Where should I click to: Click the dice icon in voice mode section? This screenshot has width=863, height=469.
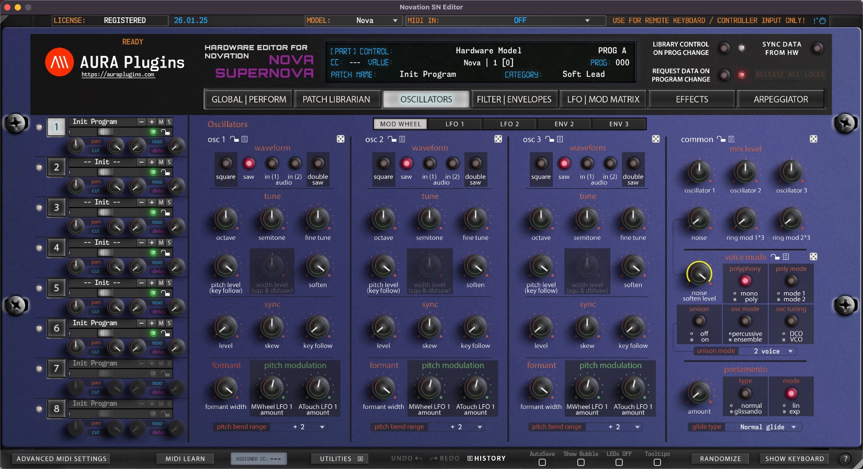tap(813, 257)
